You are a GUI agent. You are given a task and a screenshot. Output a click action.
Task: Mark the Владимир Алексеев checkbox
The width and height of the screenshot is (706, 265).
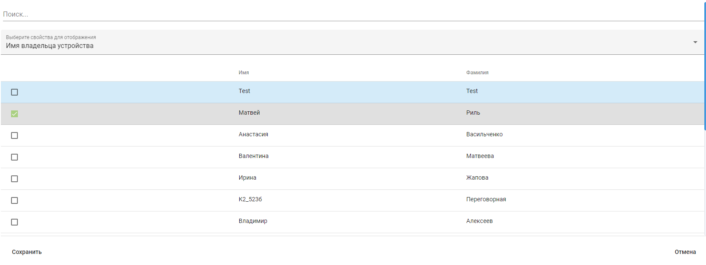[x=14, y=222]
